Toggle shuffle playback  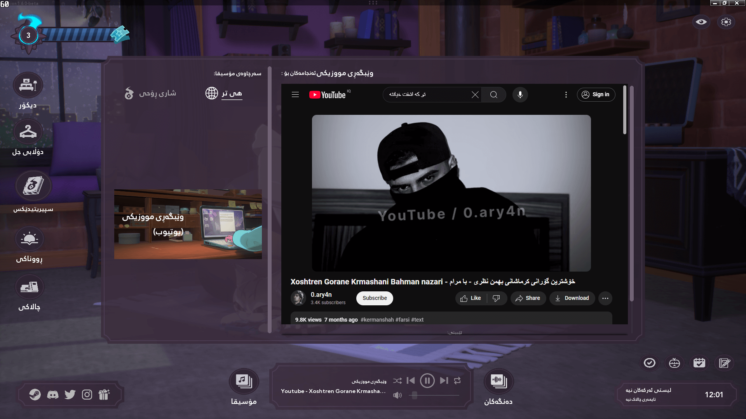pyautogui.click(x=397, y=381)
